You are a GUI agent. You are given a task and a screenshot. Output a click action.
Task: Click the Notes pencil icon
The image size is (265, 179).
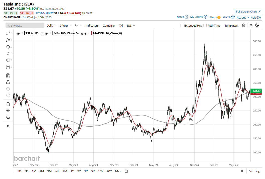click(x=186, y=17)
